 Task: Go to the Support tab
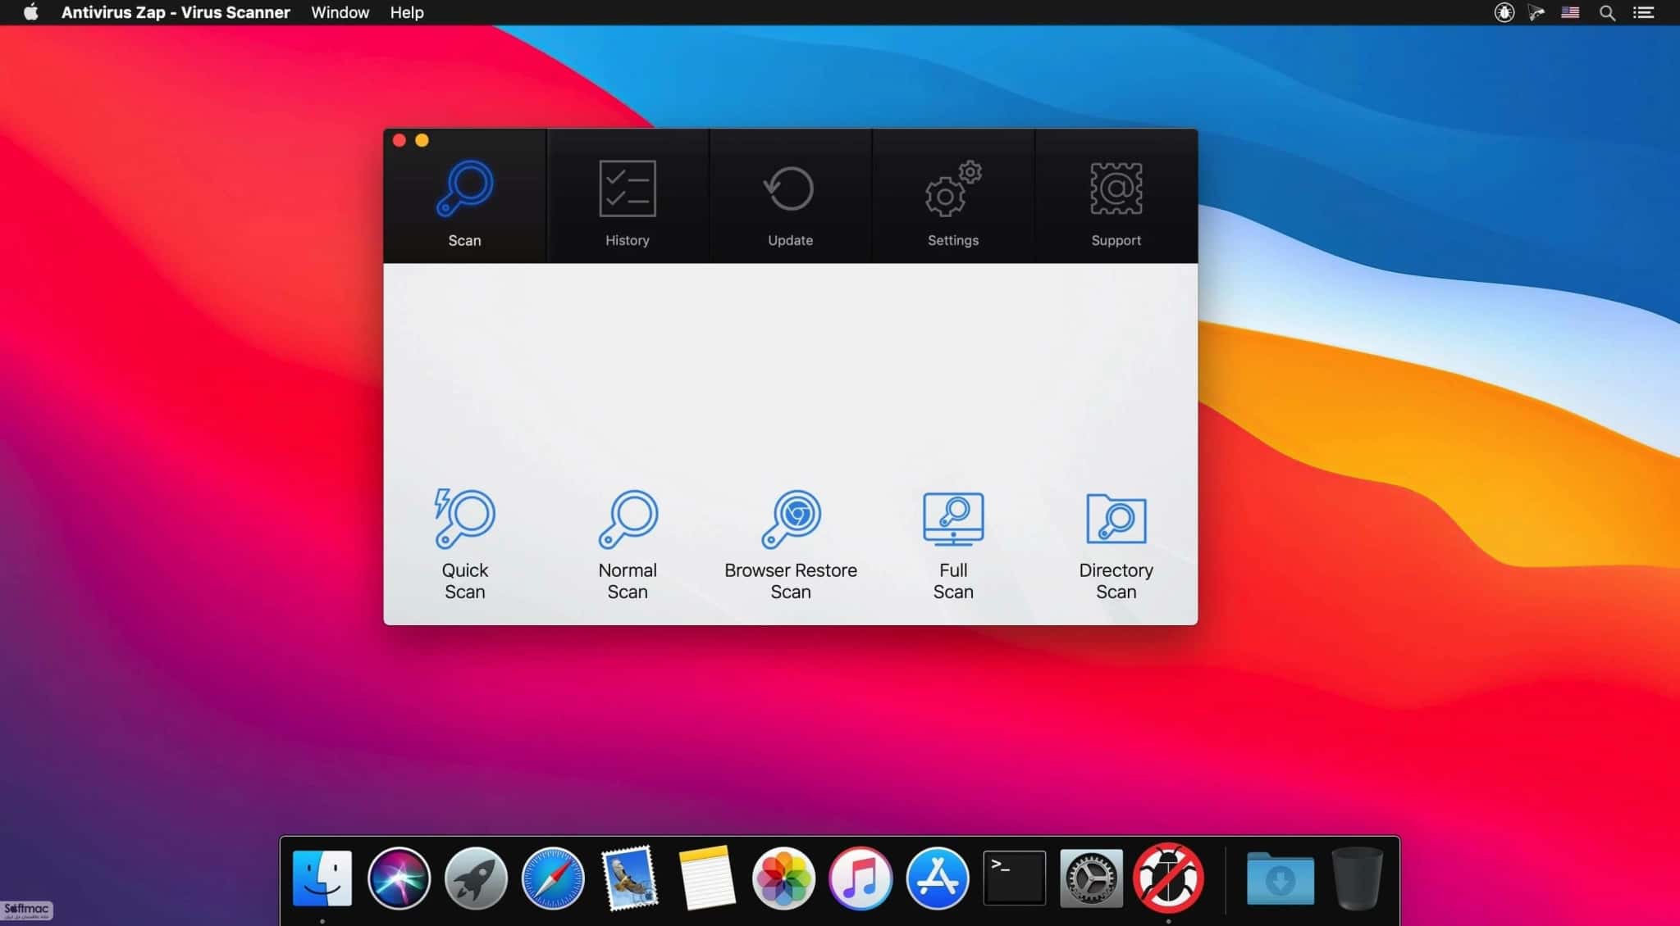pyautogui.click(x=1116, y=197)
